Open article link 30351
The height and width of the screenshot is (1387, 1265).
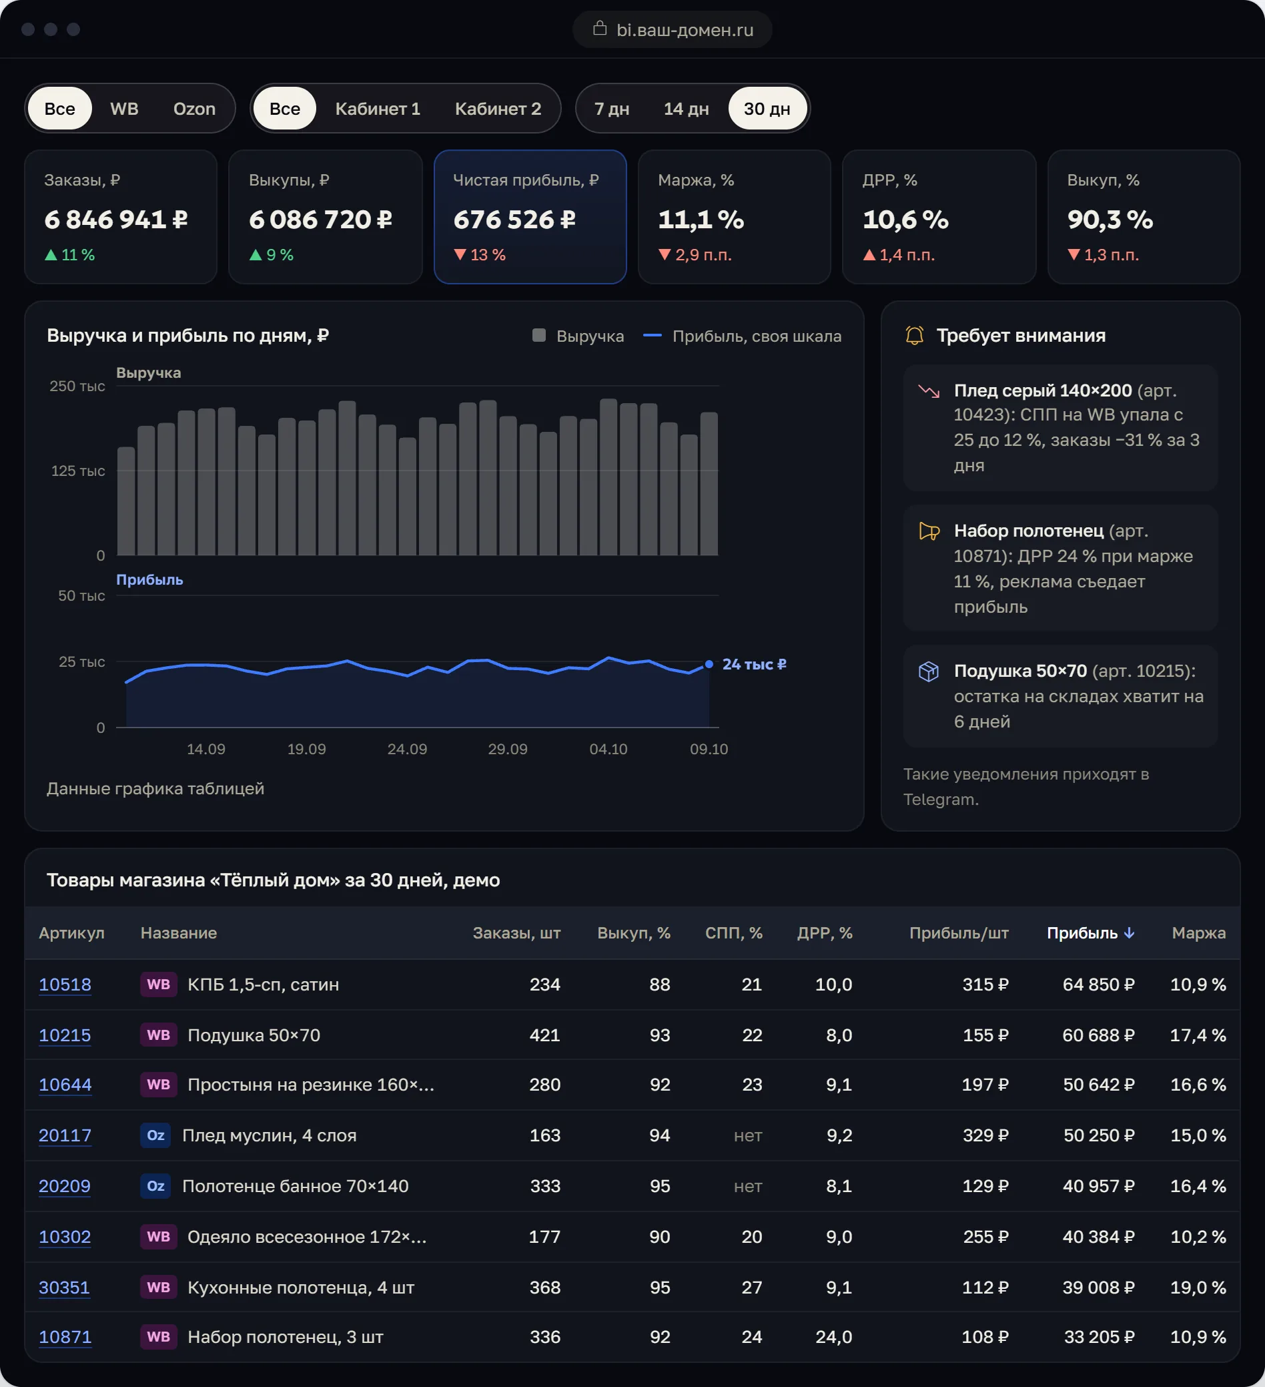(64, 1288)
